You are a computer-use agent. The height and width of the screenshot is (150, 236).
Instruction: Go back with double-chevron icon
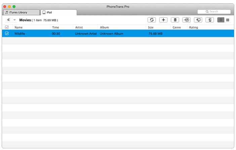pyautogui.click(x=8, y=20)
